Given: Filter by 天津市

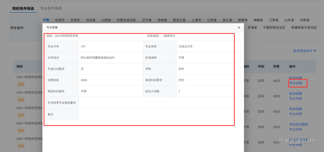Looking at the screenshot, I should click(x=75, y=20).
